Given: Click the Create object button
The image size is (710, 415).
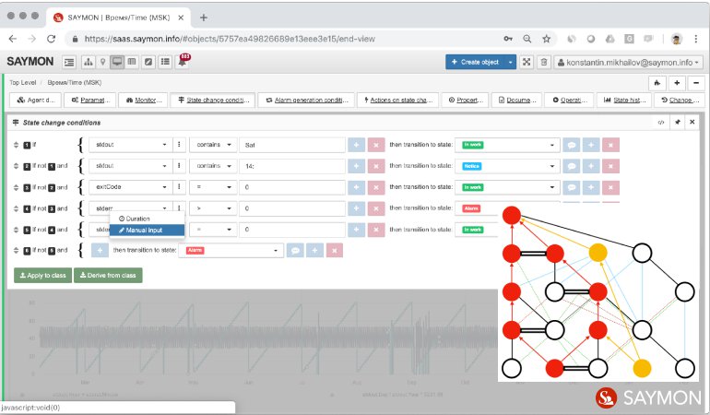Looking at the screenshot, I should click(475, 62).
